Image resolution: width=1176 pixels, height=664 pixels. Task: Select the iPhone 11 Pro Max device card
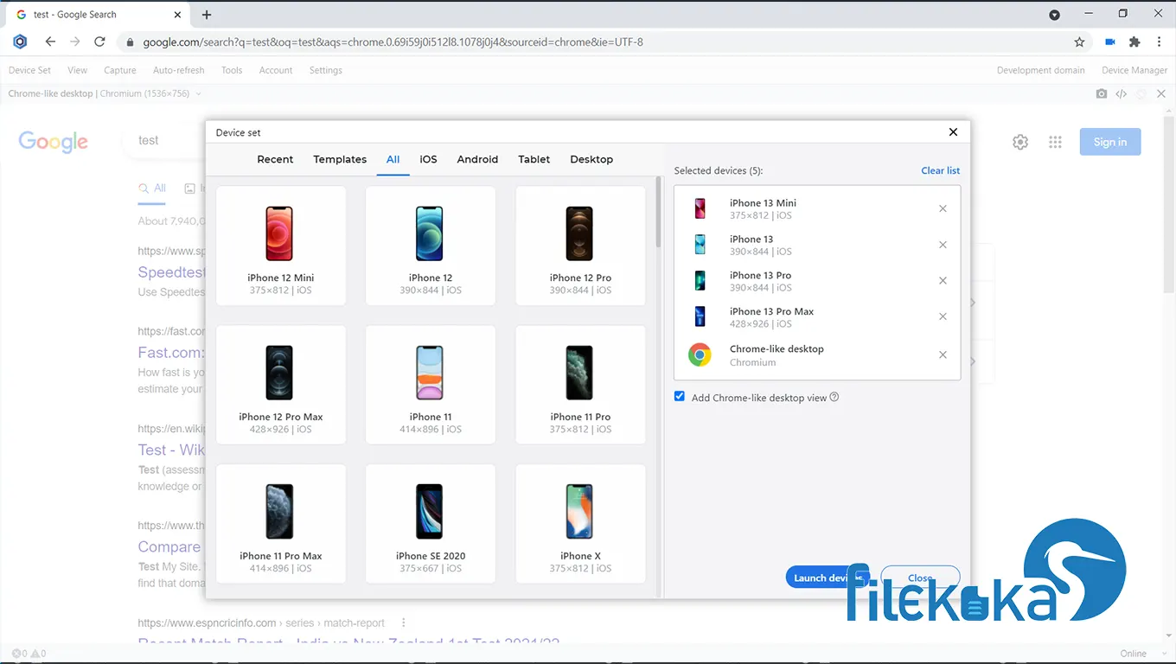(x=281, y=524)
